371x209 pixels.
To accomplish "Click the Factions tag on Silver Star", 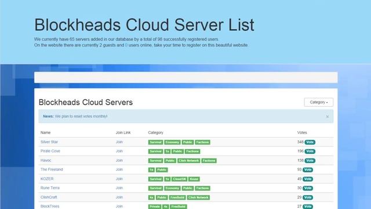I will tap(202, 142).
